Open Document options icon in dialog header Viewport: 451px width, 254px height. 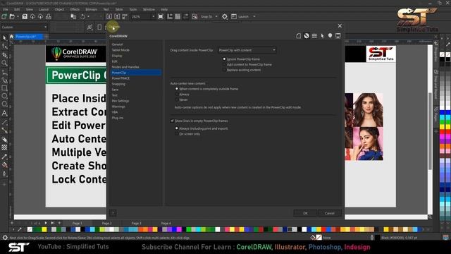299,36
